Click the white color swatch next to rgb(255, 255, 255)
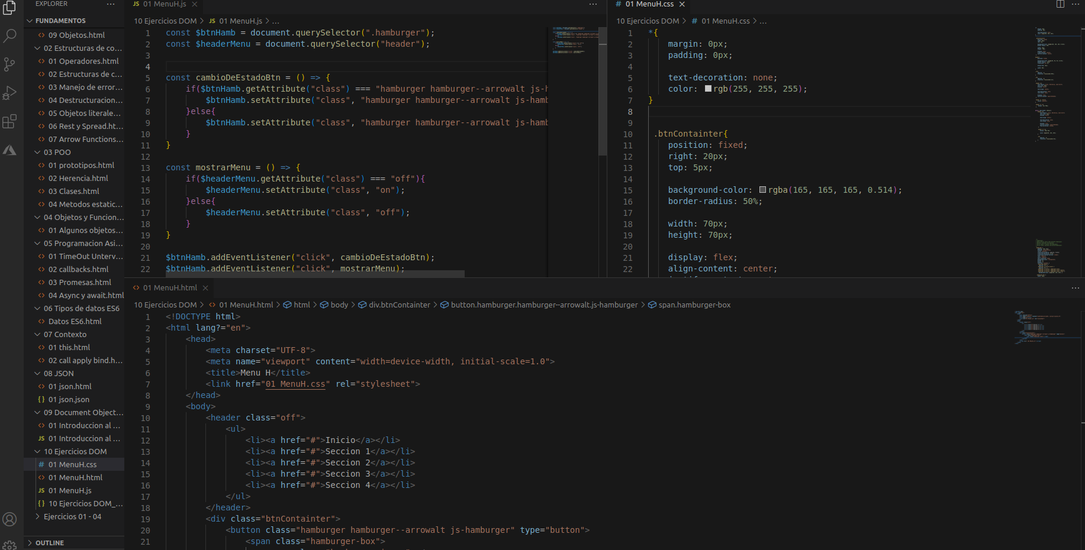This screenshot has width=1085, height=550. click(709, 88)
